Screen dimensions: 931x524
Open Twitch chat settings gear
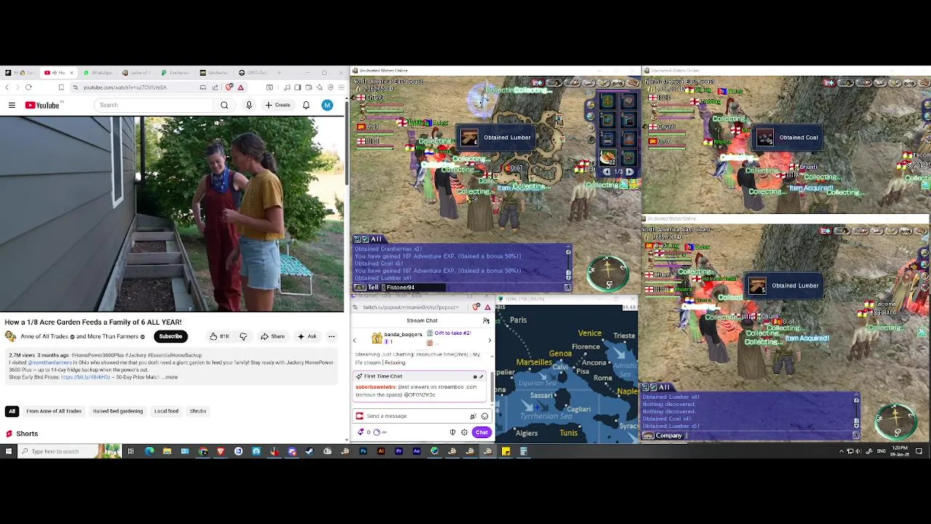(x=464, y=432)
